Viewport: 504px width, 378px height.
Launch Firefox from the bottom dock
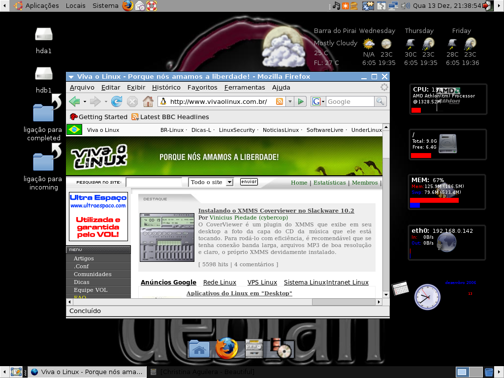coord(226,348)
